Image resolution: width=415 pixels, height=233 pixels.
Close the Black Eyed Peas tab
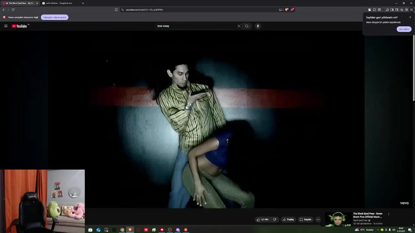pos(37,3)
